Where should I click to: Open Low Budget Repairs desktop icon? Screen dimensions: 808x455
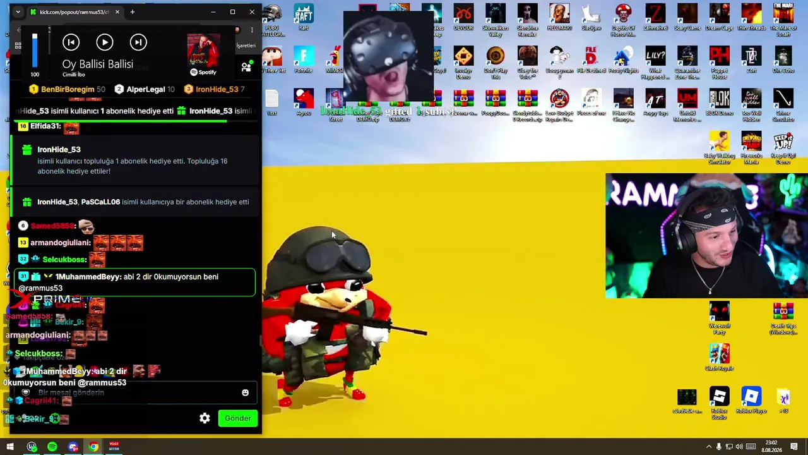point(559,106)
